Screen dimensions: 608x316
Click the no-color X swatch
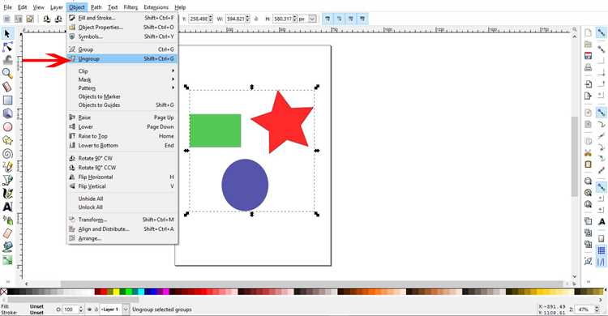tap(3, 292)
